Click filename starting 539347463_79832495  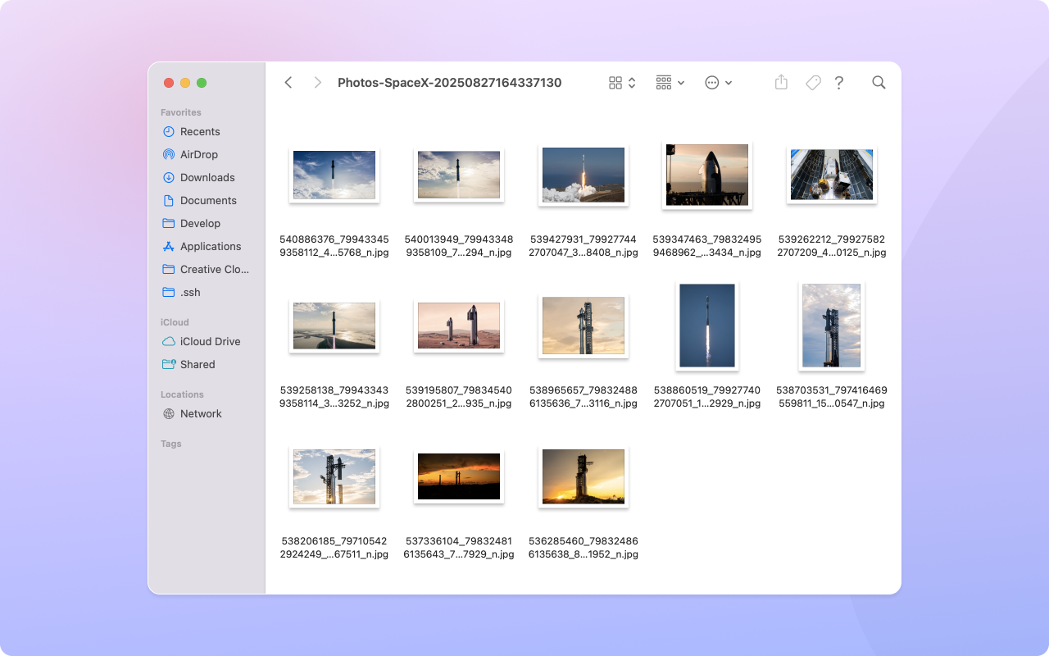[707, 246]
